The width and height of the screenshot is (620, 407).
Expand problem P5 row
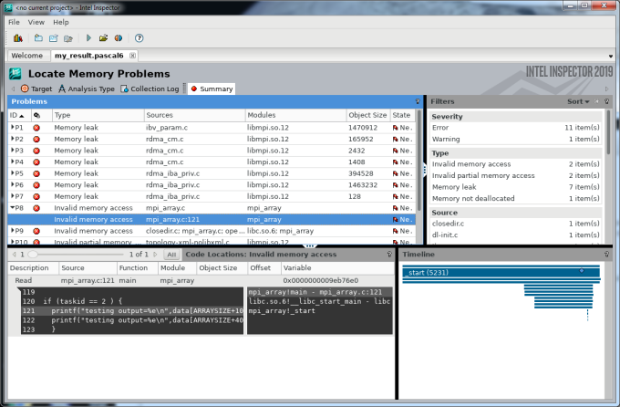pyautogui.click(x=12, y=173)
